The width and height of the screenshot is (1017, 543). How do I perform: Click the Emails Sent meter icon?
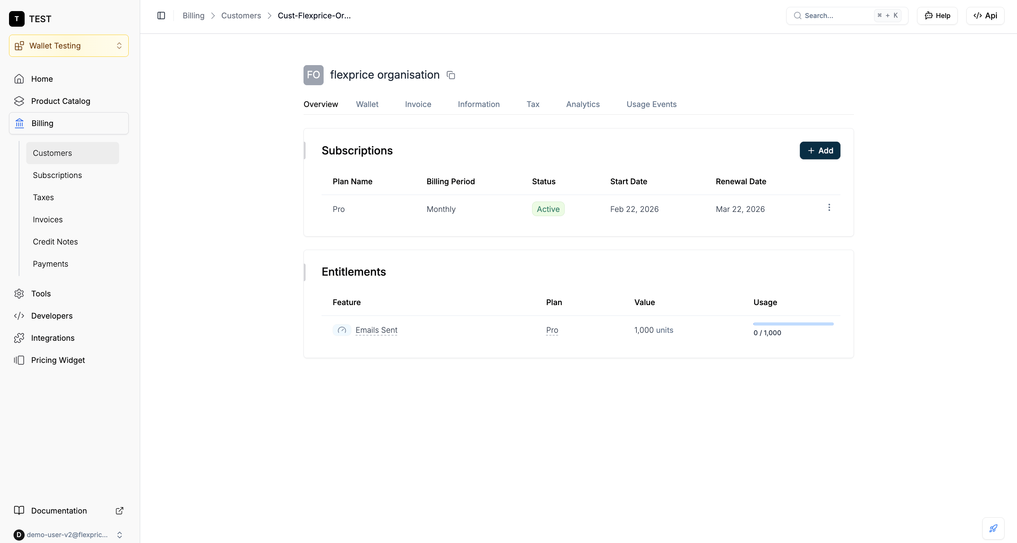pyautogui.click(x=342, y=330)
